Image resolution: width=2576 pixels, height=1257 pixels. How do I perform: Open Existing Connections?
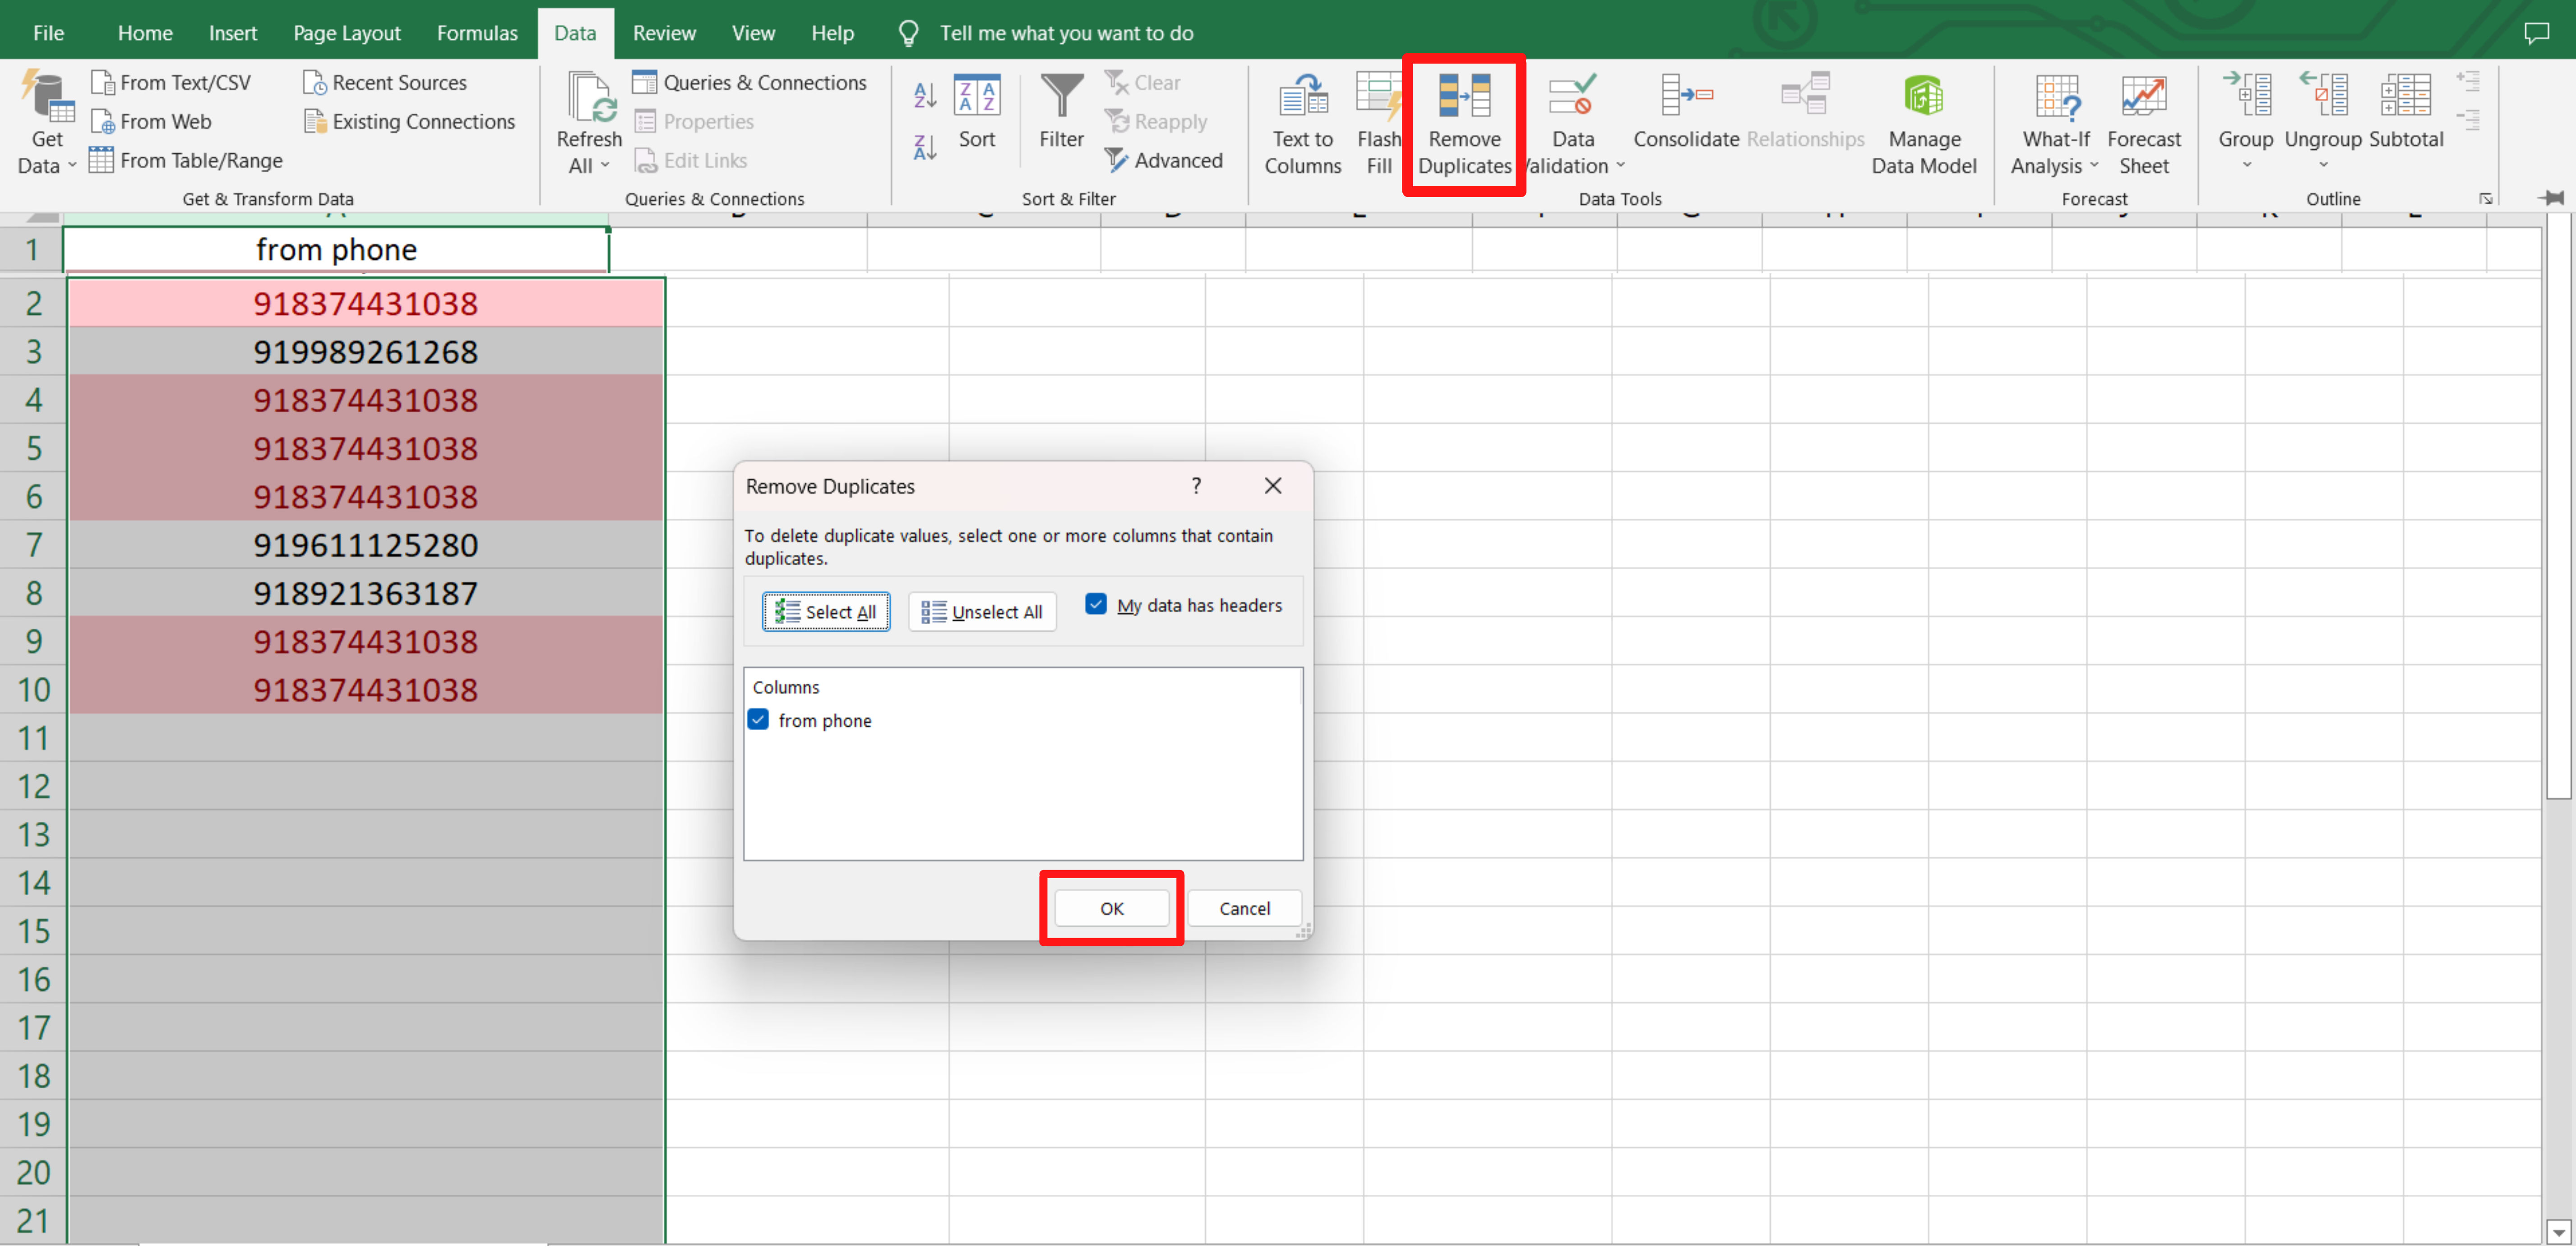tap(410, 122)
